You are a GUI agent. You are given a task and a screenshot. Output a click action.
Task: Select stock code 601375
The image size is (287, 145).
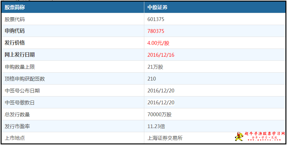(x=156, y=19)
